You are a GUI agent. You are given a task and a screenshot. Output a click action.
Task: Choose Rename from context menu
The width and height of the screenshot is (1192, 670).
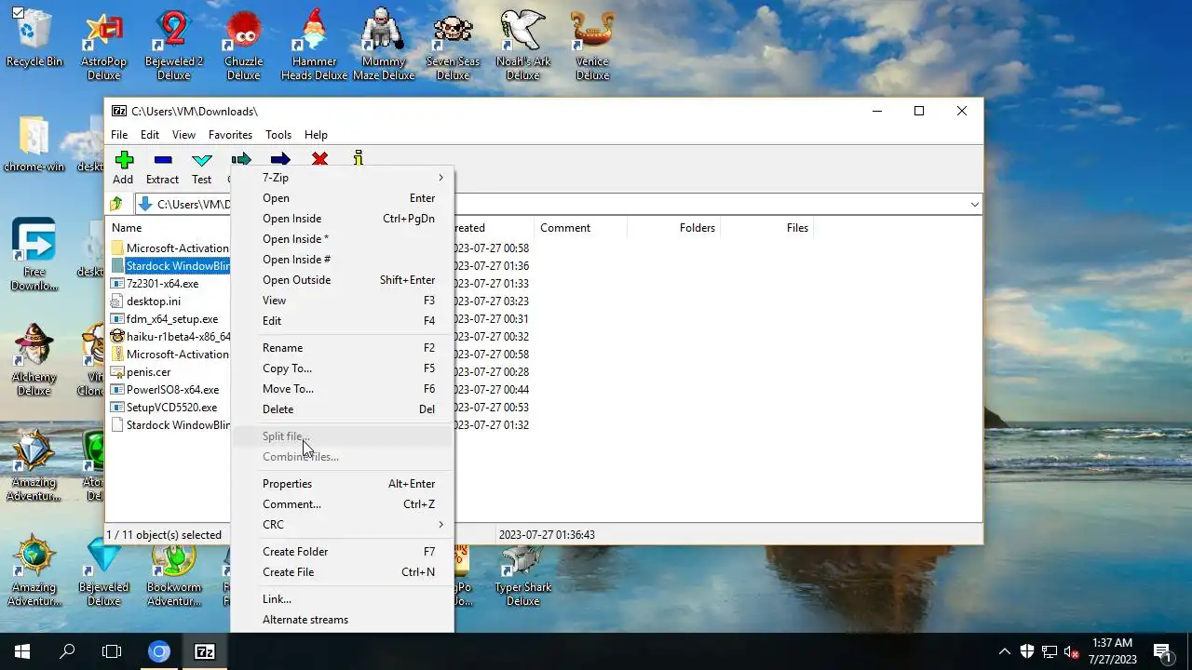(342, 348)
